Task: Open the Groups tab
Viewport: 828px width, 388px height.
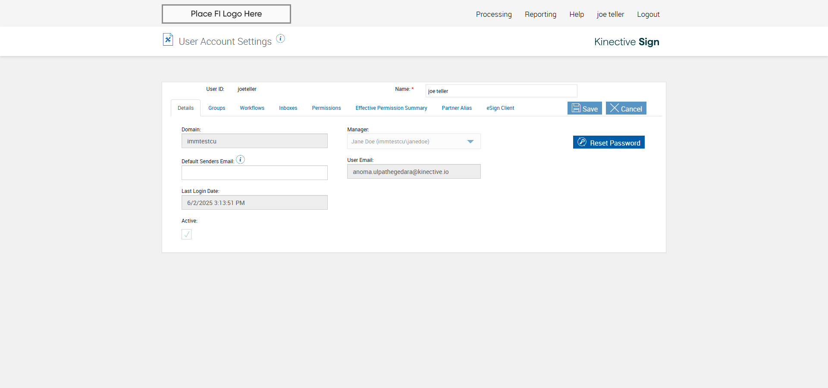Action: point(216,108)
